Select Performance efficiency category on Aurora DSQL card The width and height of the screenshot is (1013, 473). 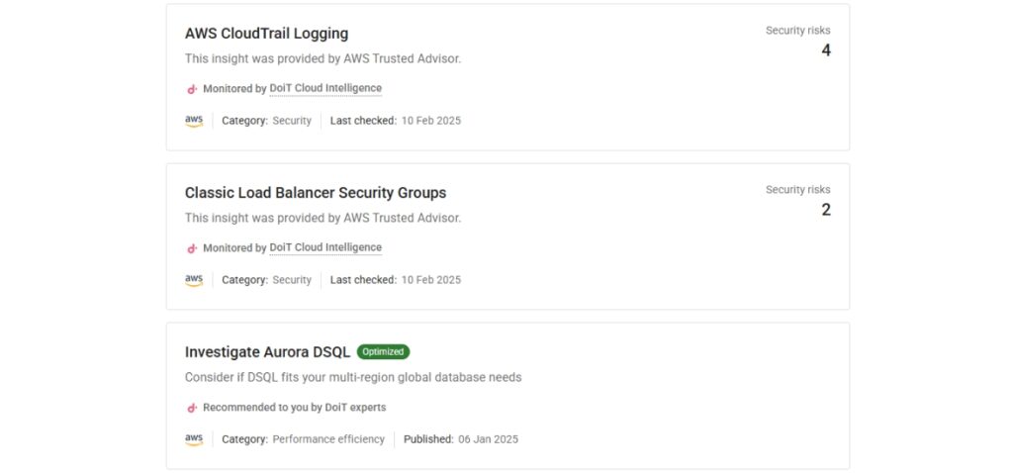click(327, 439)
